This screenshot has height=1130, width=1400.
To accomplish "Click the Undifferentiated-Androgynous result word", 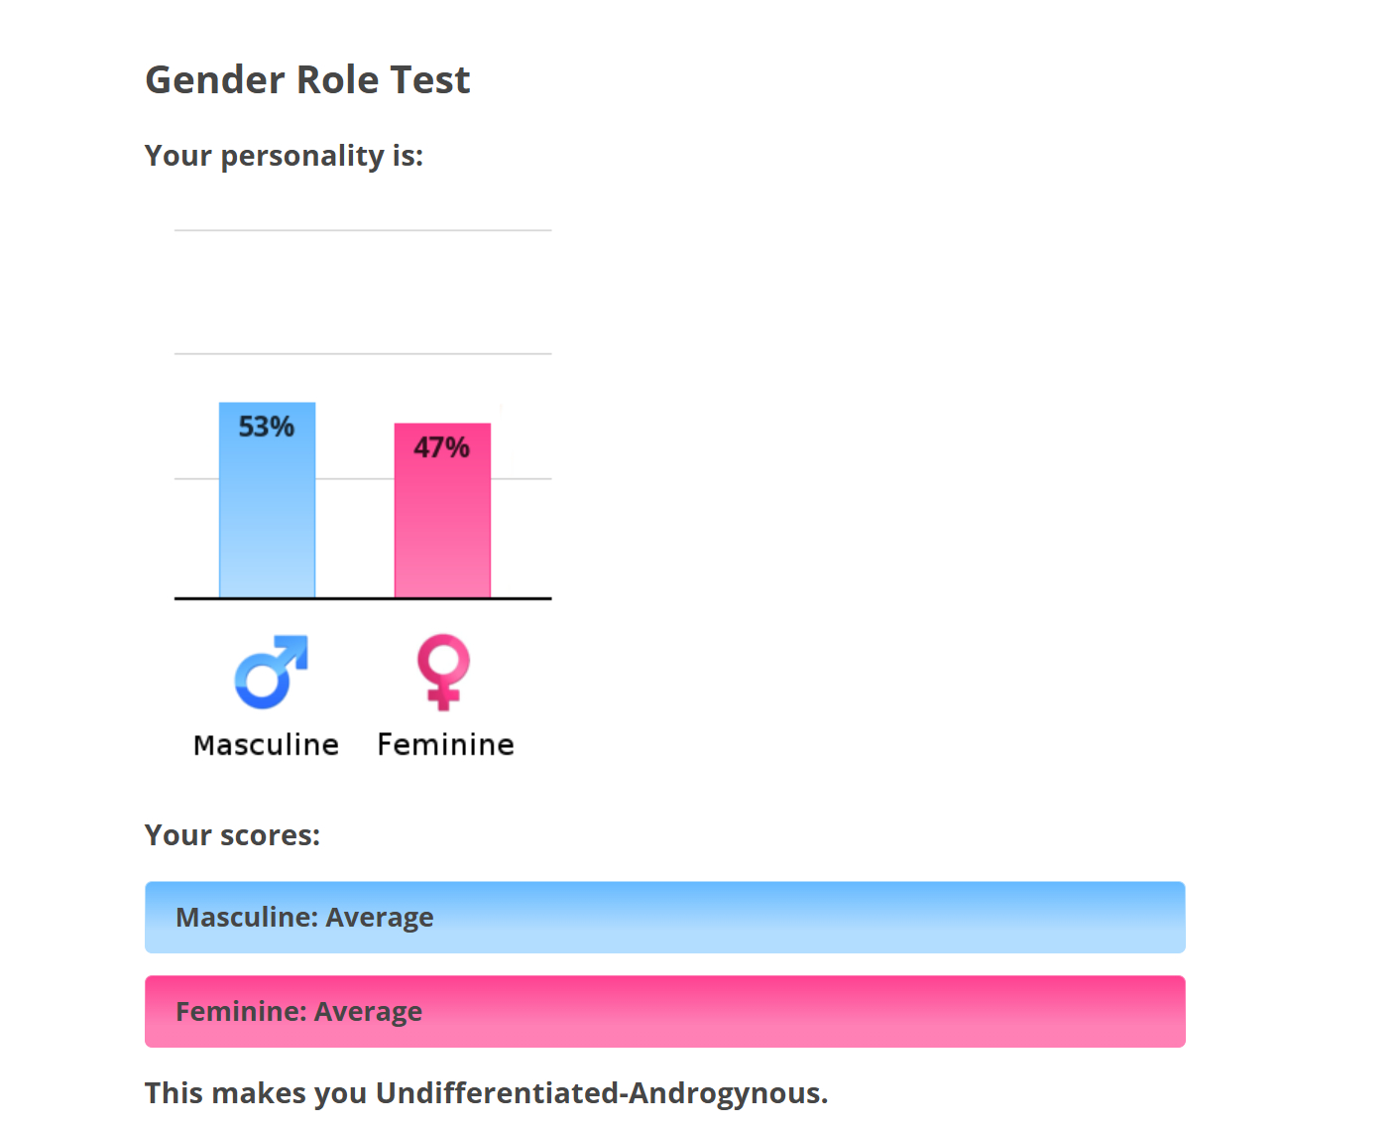I will (601, 1093).
